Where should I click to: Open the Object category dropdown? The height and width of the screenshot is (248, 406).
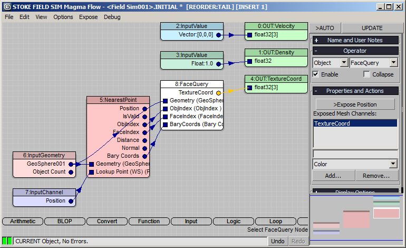[x=344, y=62]
